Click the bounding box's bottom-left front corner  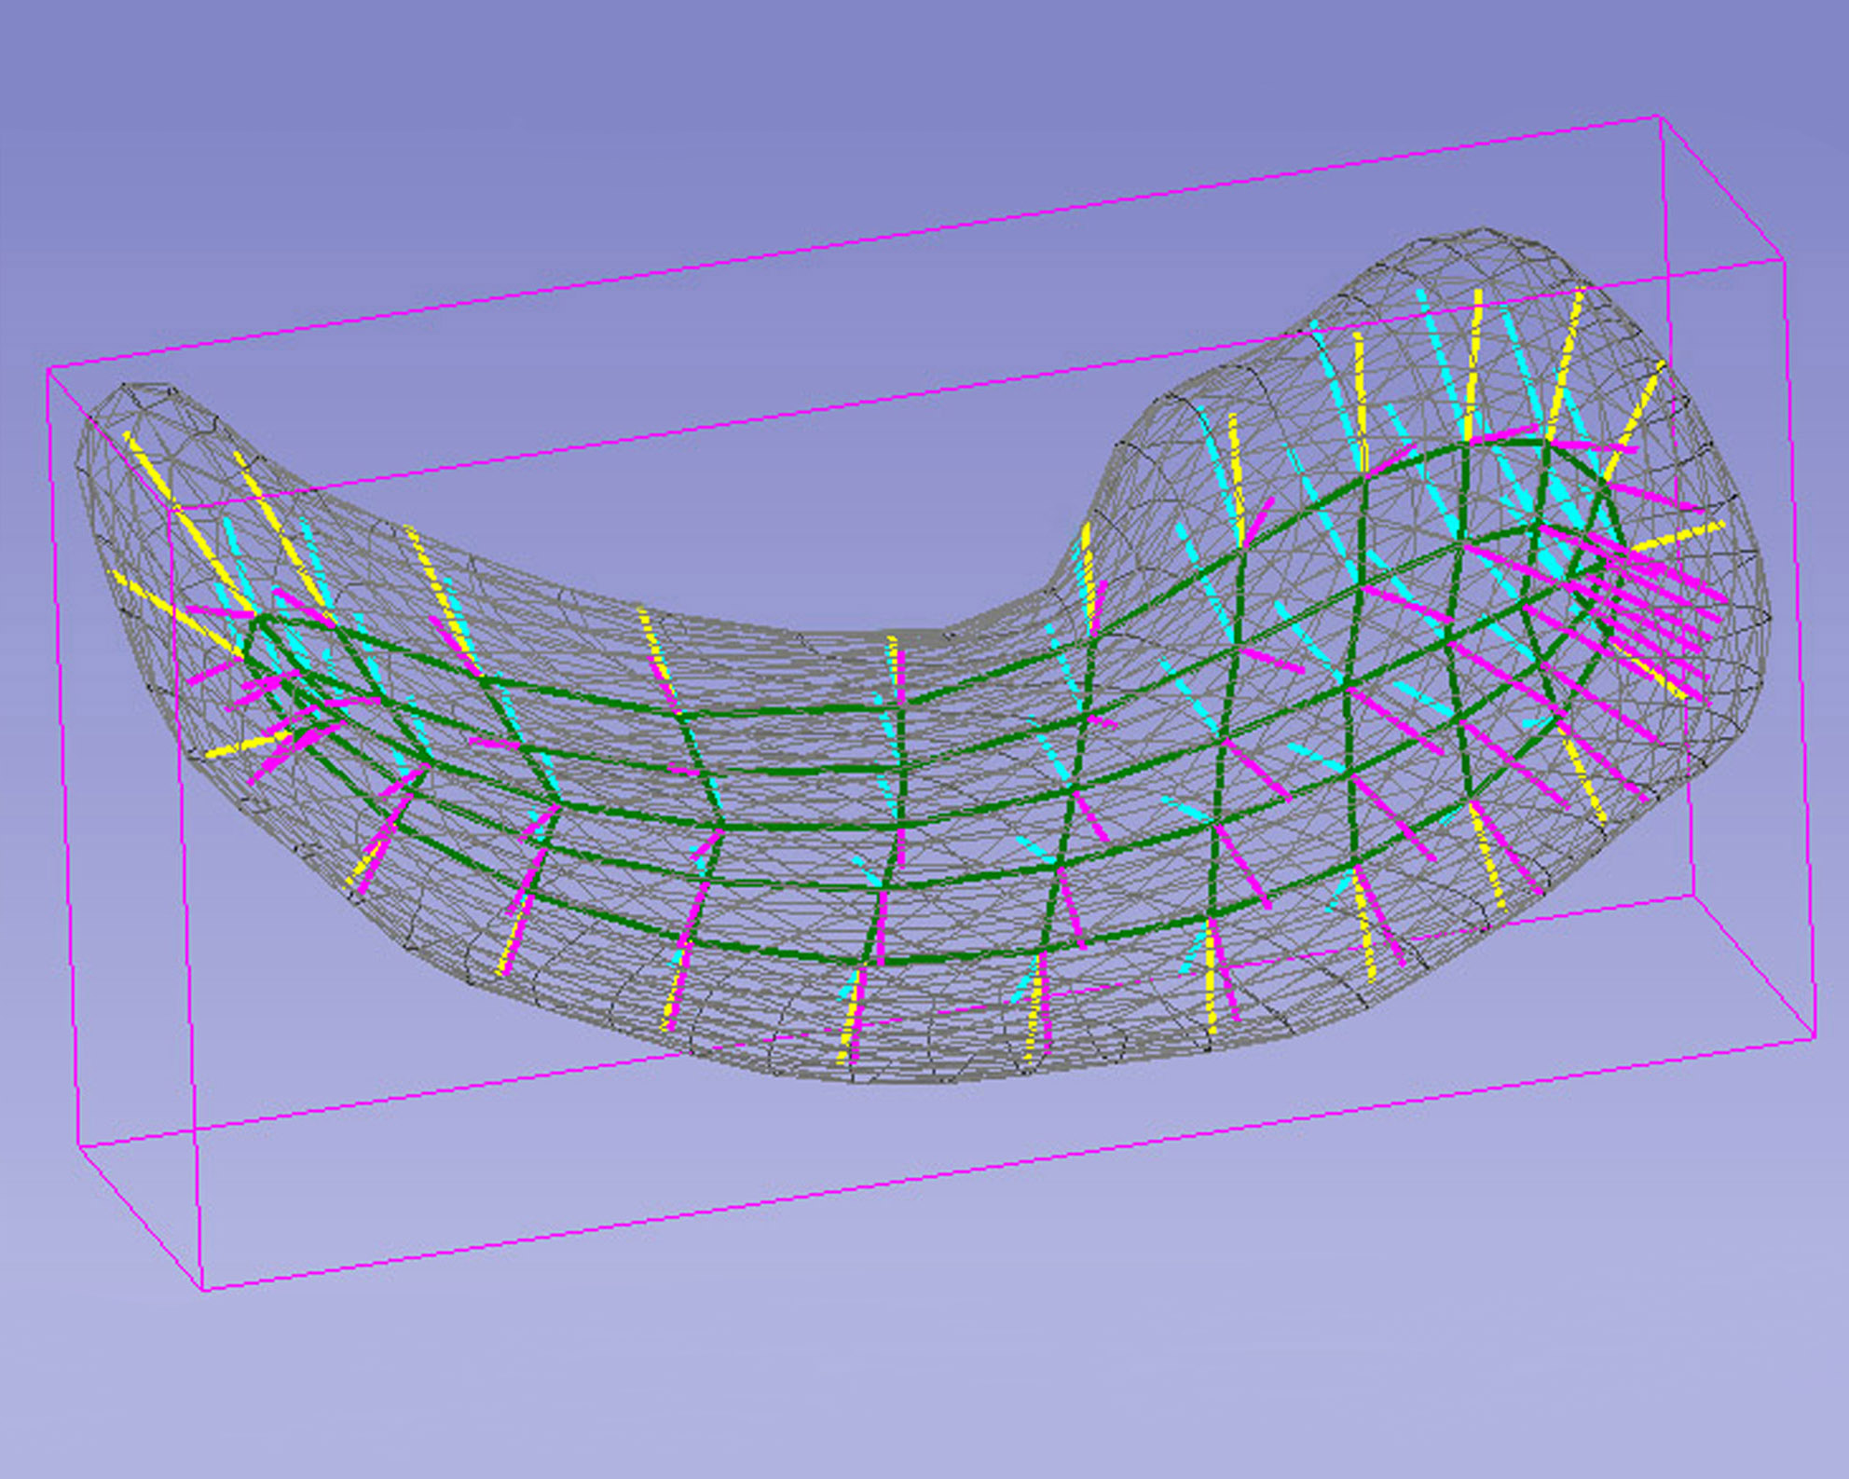pos(204,1290)
